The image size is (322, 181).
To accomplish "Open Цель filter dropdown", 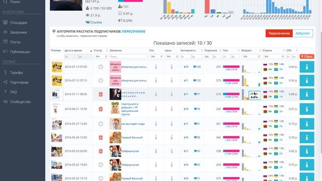I will pos(172,56).
